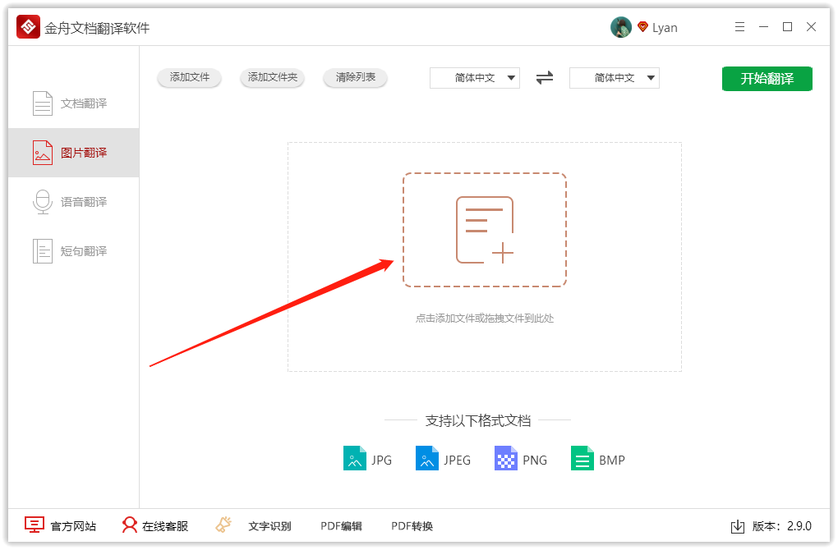Click the version update download icon
Image resolution: width=838 pixels, height=550 pixels.
[x=738, y=526]
